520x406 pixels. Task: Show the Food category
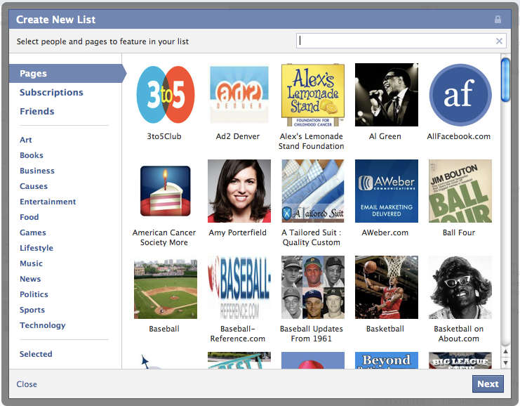tap(29, 217)
